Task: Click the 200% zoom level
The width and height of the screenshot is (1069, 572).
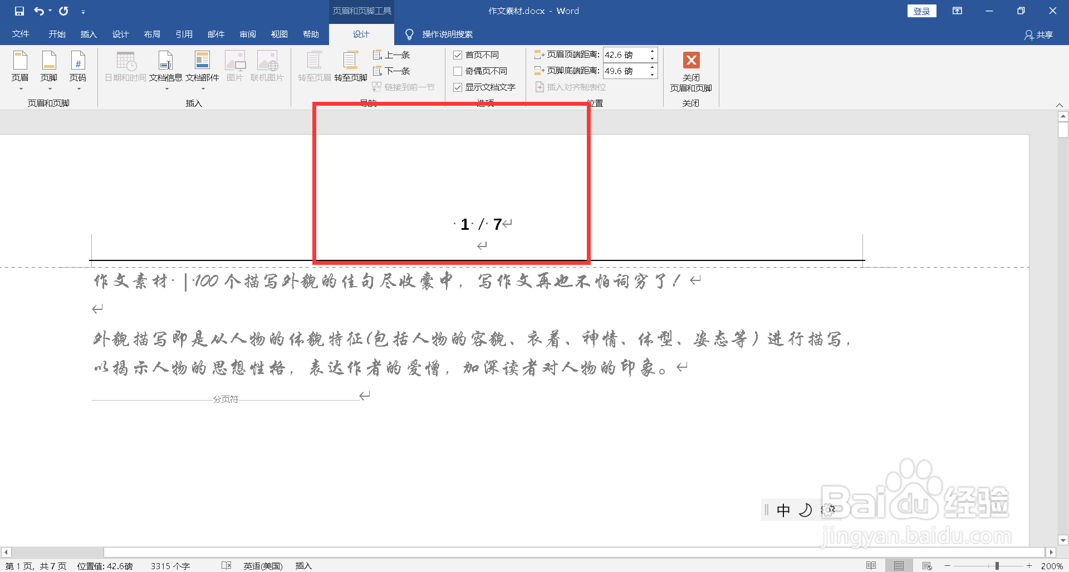Action: coord(1052,566)
